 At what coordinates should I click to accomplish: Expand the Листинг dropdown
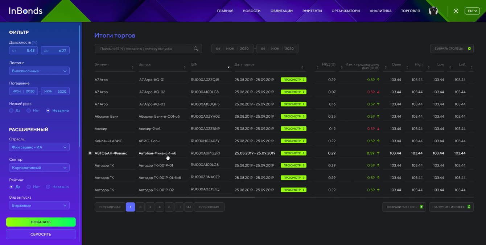click(39, 71)
